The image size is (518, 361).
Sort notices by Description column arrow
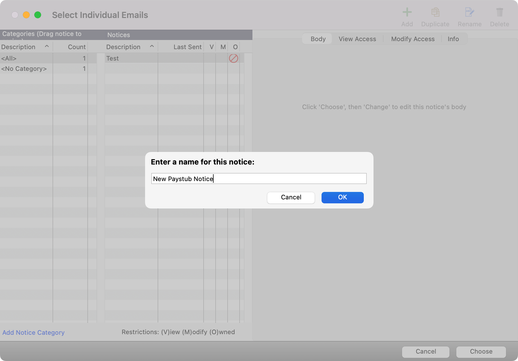(152, 46)
